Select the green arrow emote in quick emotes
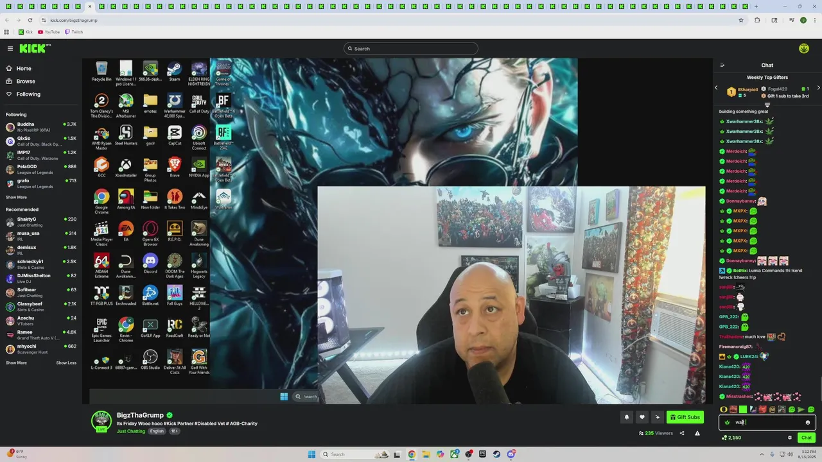 pos(801,409)
